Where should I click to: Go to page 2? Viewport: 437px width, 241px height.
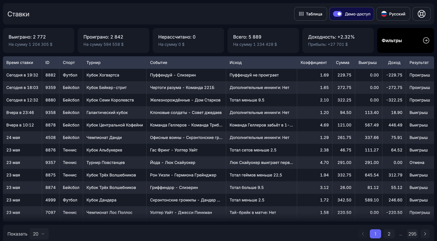(389, 234)
